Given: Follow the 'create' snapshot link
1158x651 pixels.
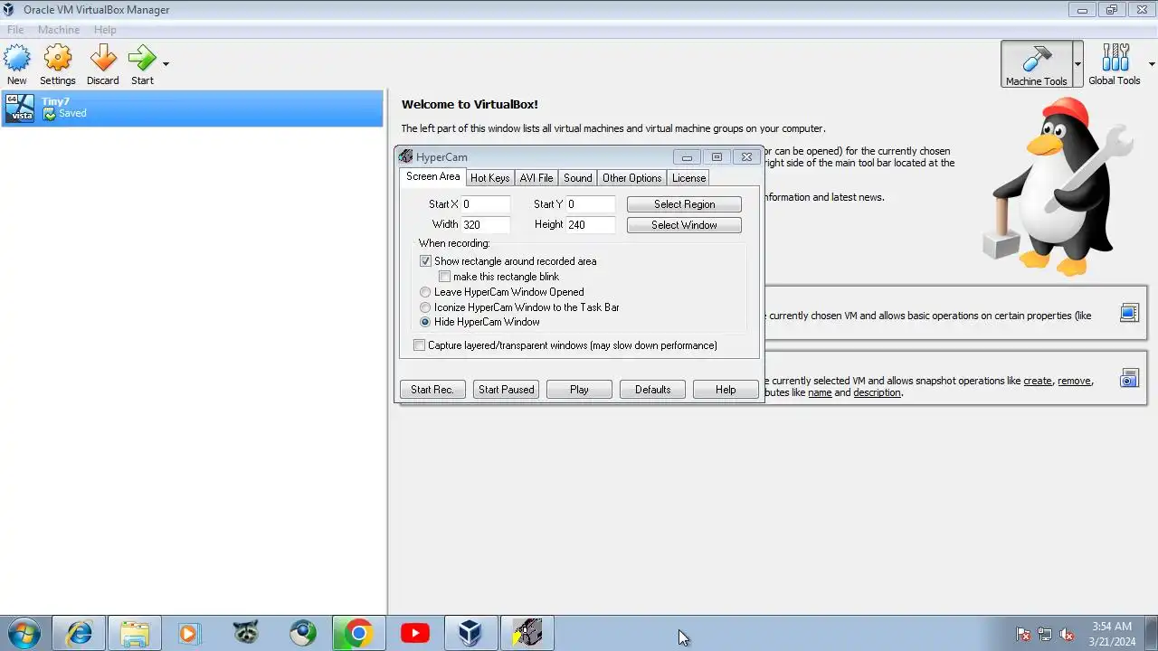Looking at the screenshot, I should (1038, 381).
